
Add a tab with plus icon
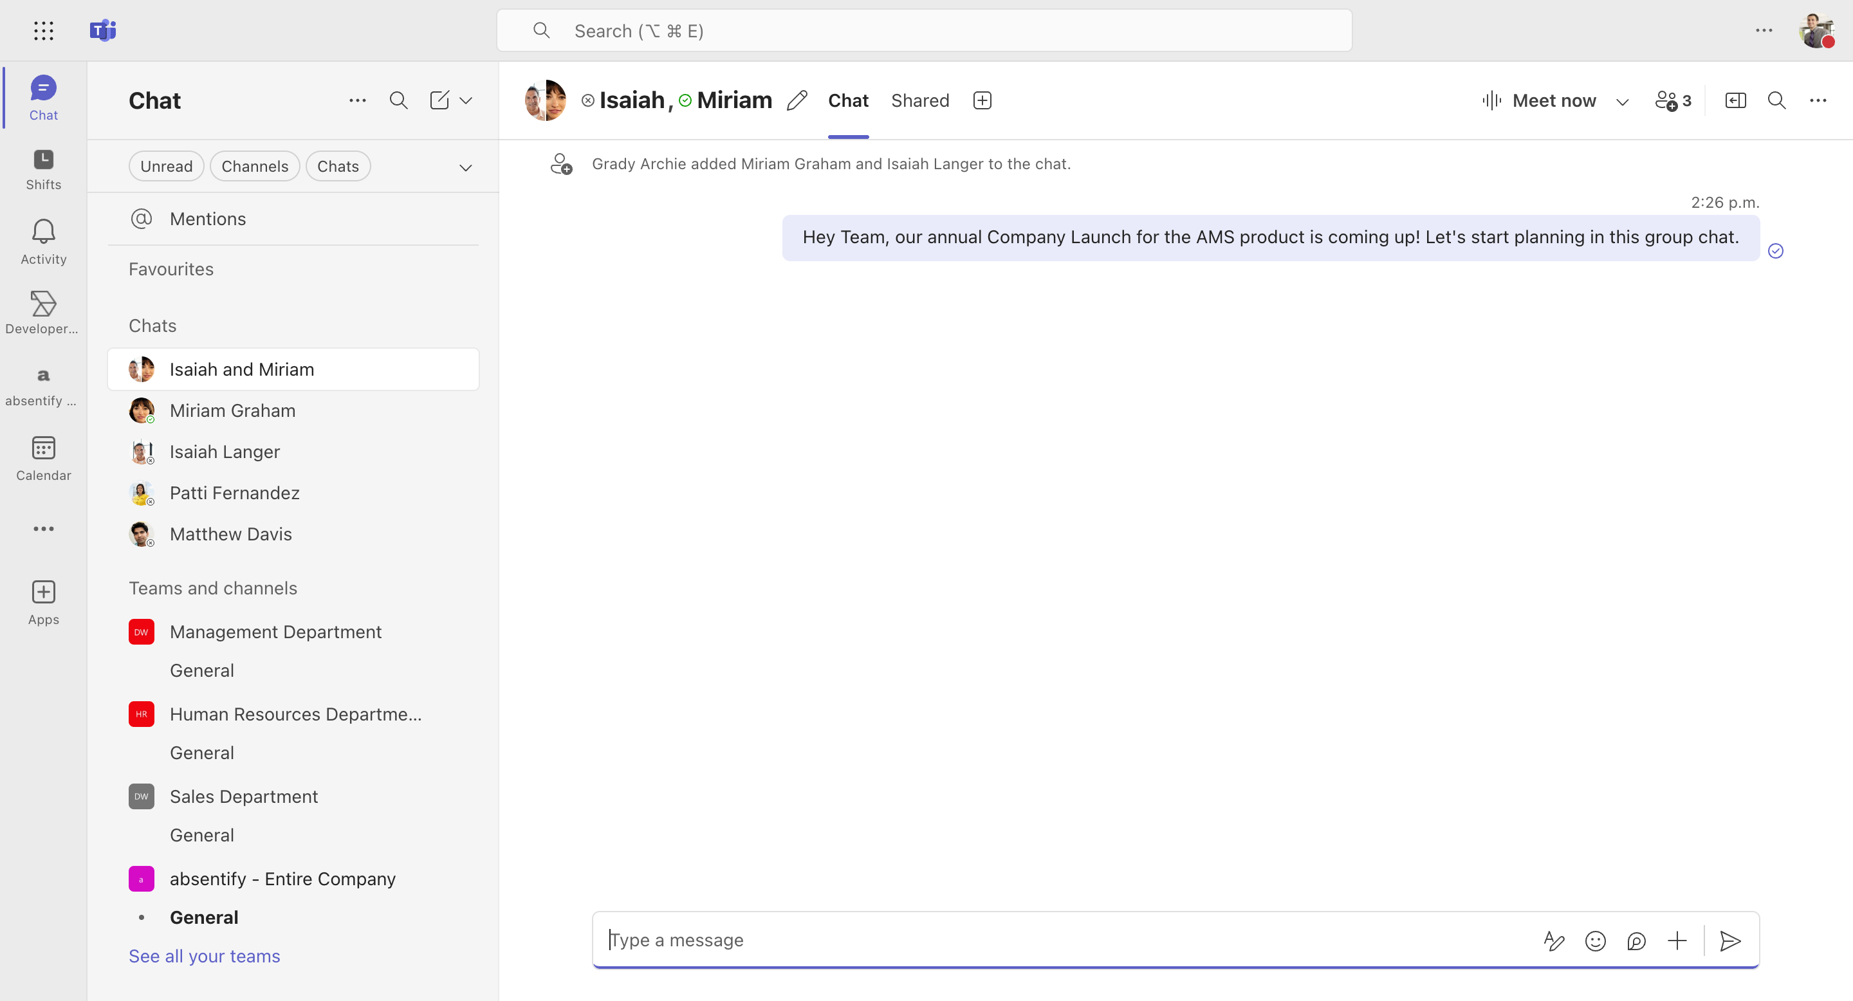pos(982,100)
